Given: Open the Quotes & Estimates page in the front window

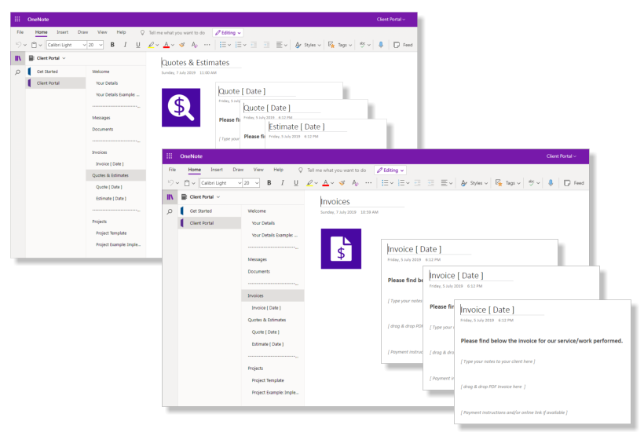Looking at the screenshot, I should (273, 320).
